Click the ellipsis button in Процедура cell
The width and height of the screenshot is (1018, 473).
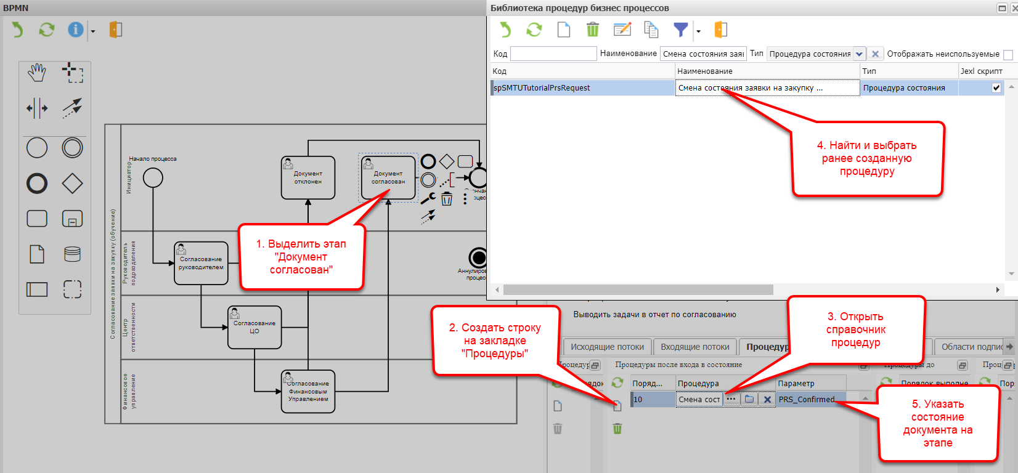tap(731, 399)
